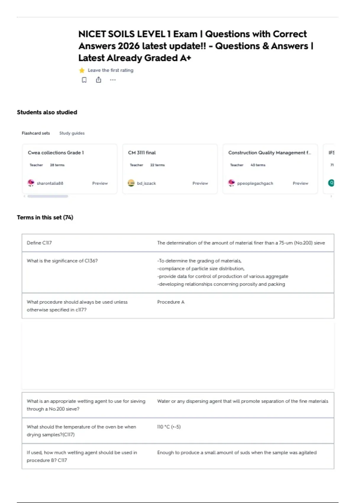Preview the CM 3111 final set

pyautogui.click(x=200, y=183)
